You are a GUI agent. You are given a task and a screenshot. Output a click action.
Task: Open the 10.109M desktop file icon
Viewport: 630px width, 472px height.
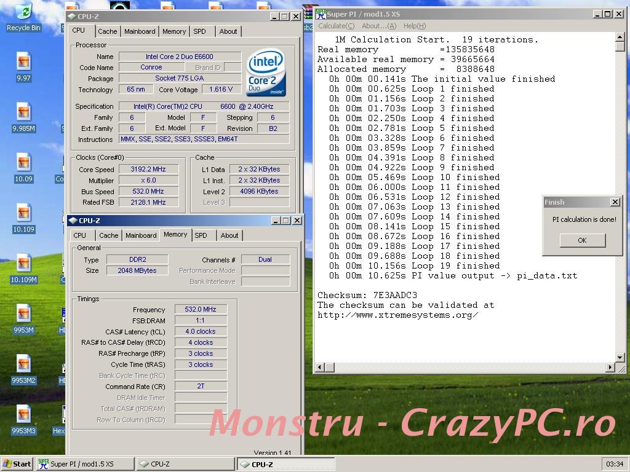(24, 269)
